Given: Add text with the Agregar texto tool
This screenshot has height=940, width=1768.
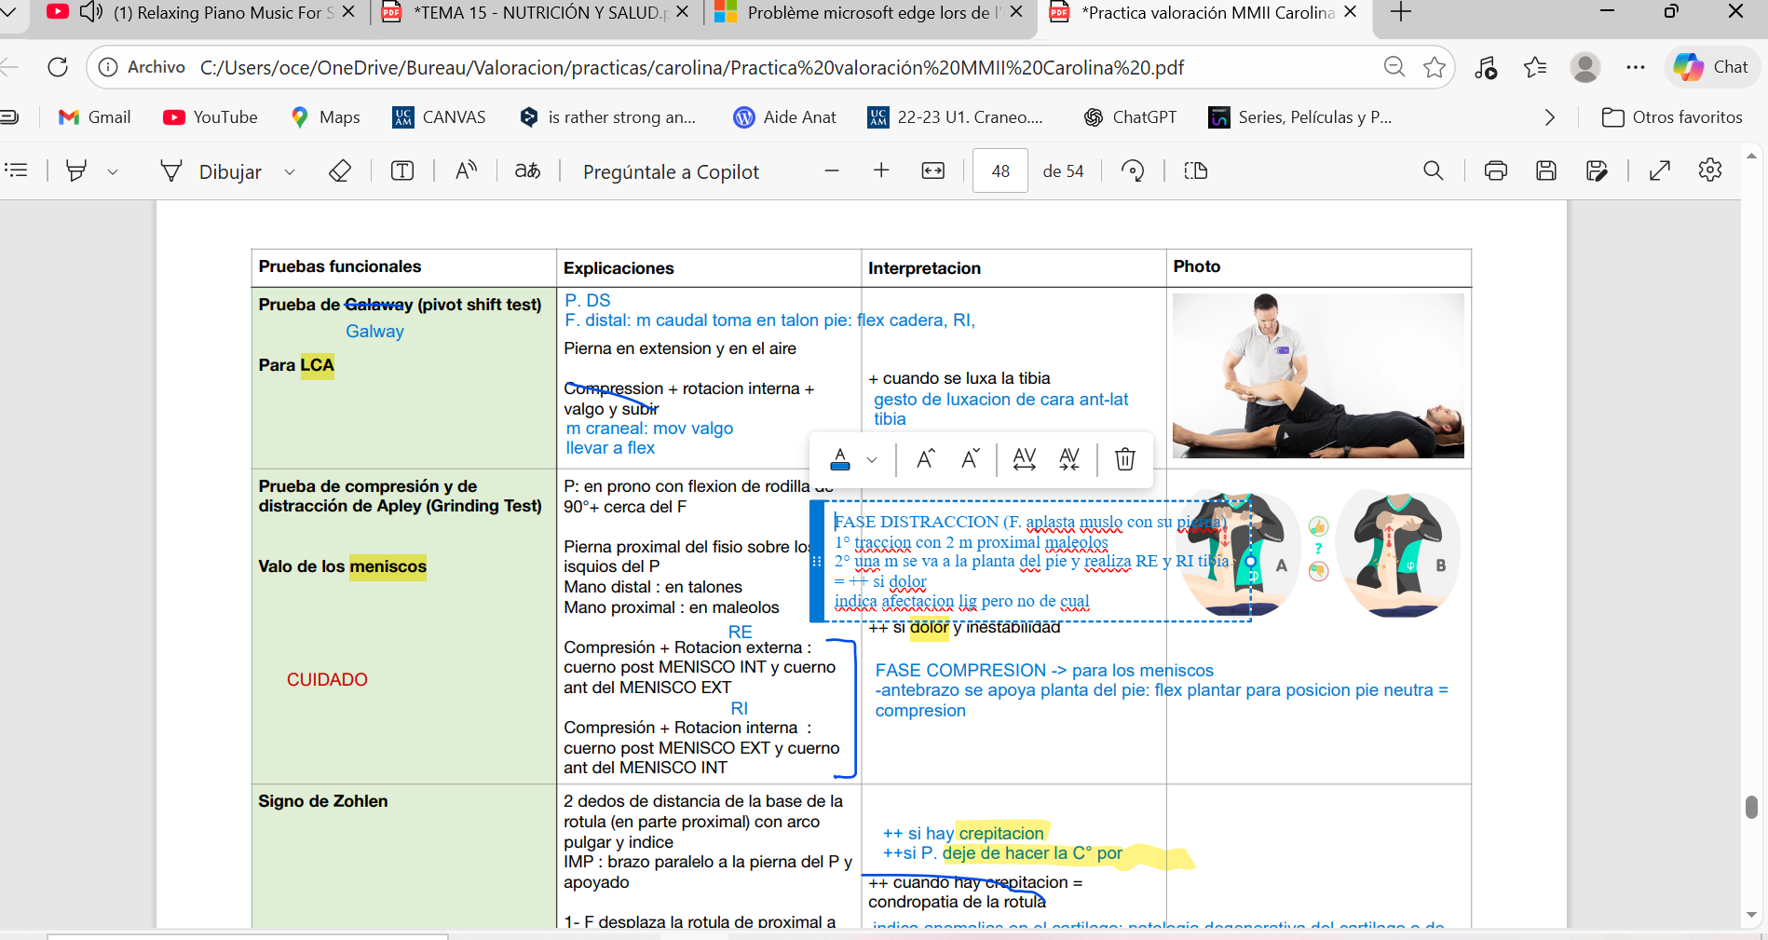Looking at the screenshot, I should (401, 170).
